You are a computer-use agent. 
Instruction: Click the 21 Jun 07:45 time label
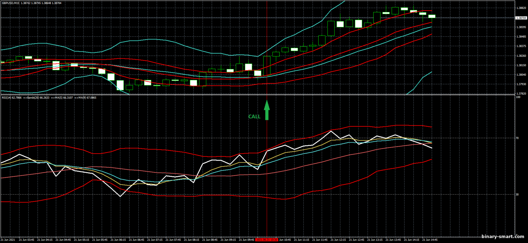tap(173, 240)
